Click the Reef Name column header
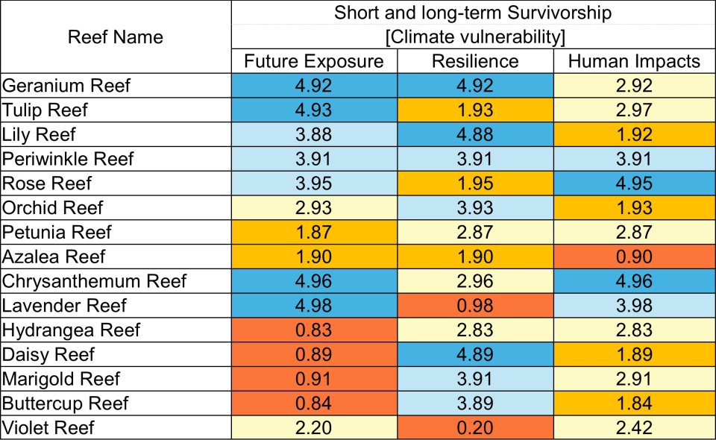716x440 pixels. pyautogui.click(x=115, y=37)
